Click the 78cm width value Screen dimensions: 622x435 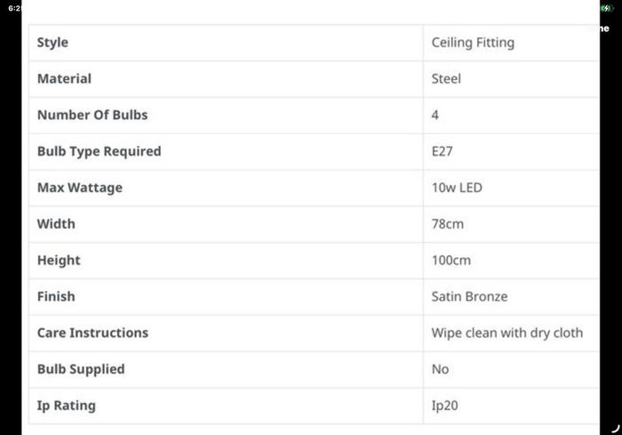448,224
